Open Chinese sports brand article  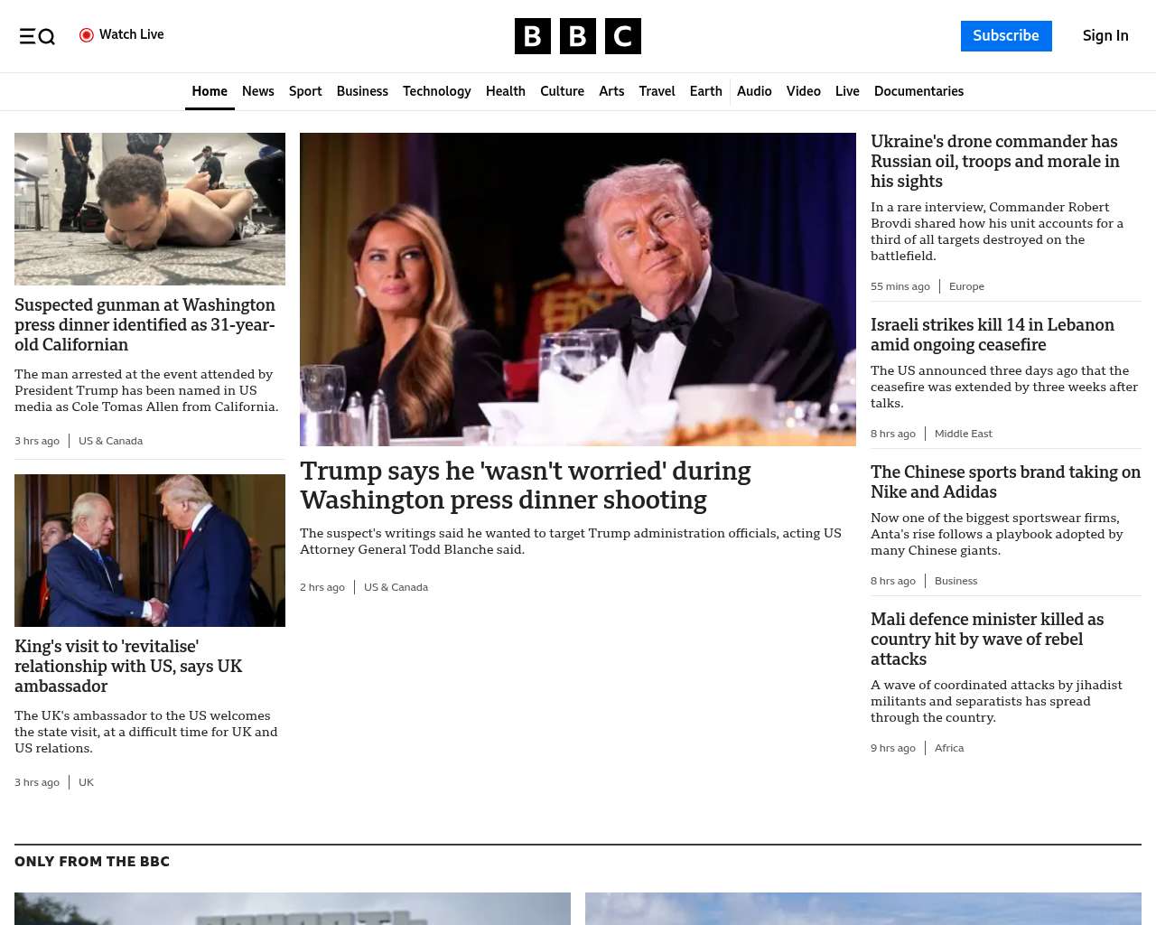(x=1005, y=482)
